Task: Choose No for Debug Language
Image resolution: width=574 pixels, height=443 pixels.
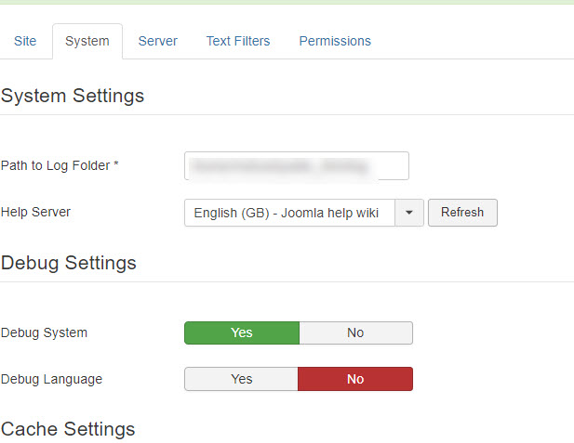Action: (x=355, y=379)
